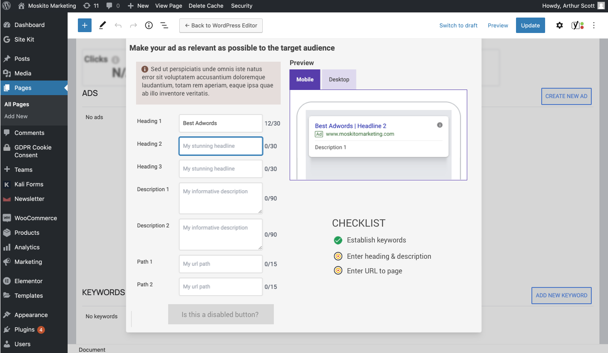Image resolution: width=608 pixels, height=353 pixels.
Task: Open Dashboard in sidebar
Action: (x=34, y=25)
